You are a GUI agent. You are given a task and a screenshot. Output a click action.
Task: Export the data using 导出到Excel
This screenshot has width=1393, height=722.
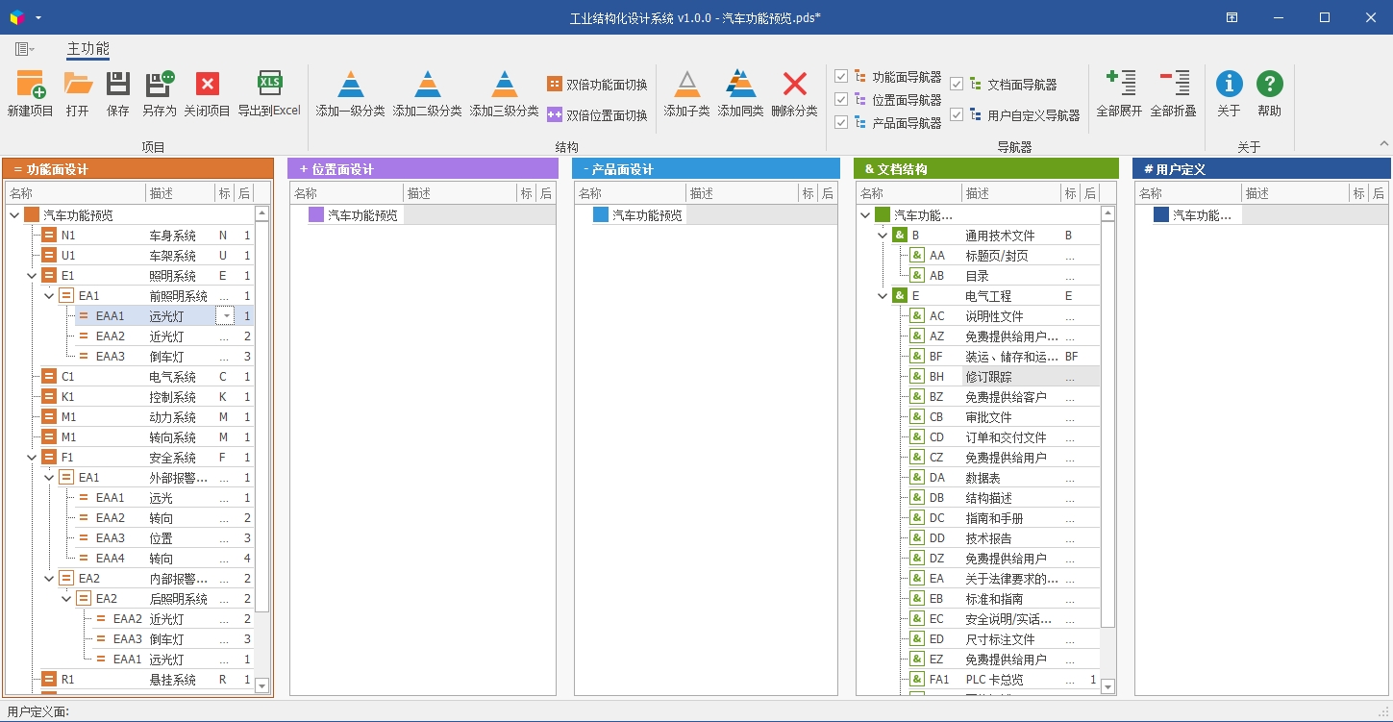[269, 86]
